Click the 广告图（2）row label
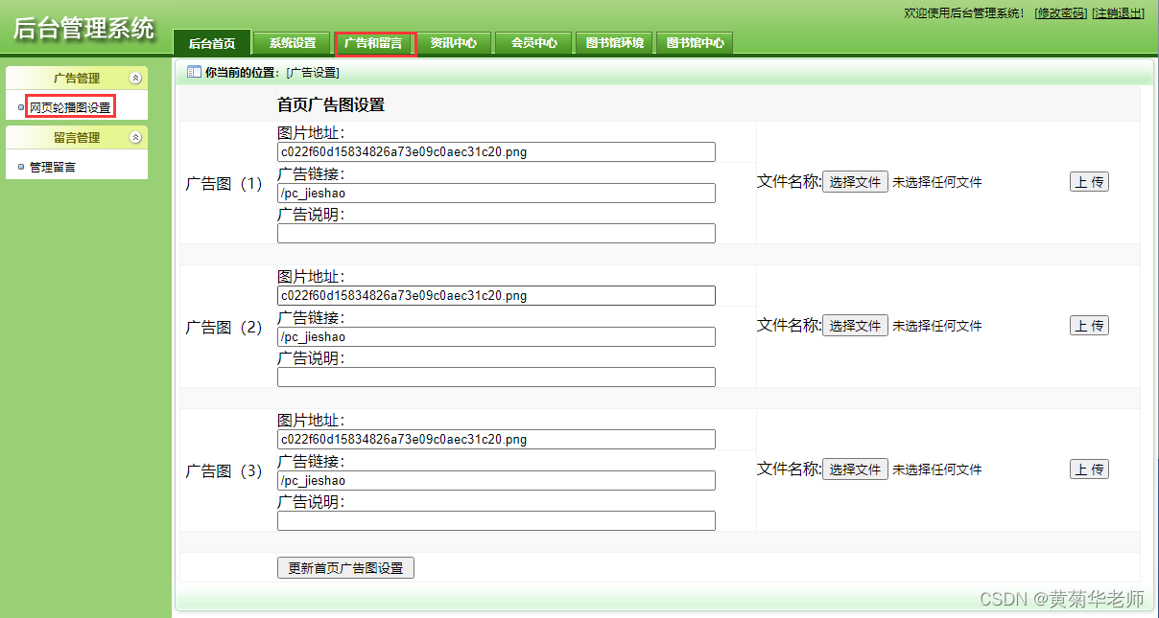Viewport: 1159px width, 618px height. [x=224, y=328]
